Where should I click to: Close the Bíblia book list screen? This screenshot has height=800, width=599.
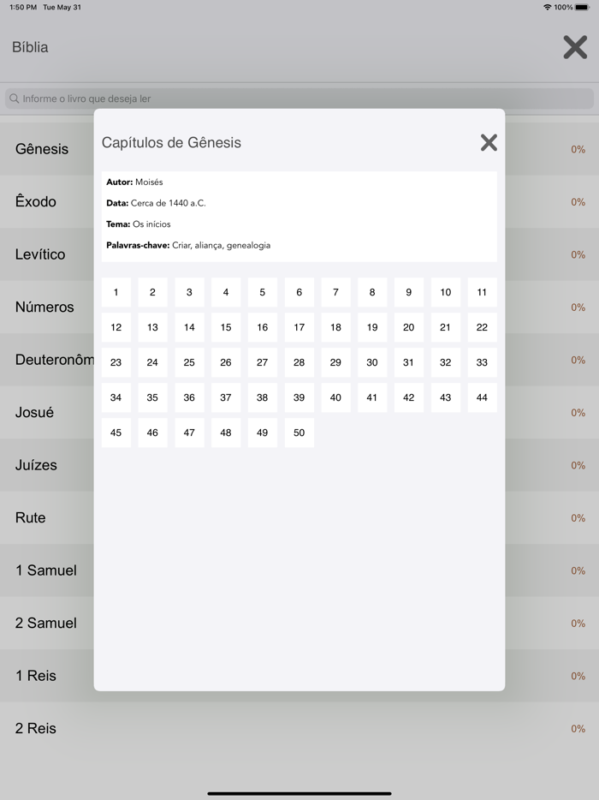pos(574,47)
